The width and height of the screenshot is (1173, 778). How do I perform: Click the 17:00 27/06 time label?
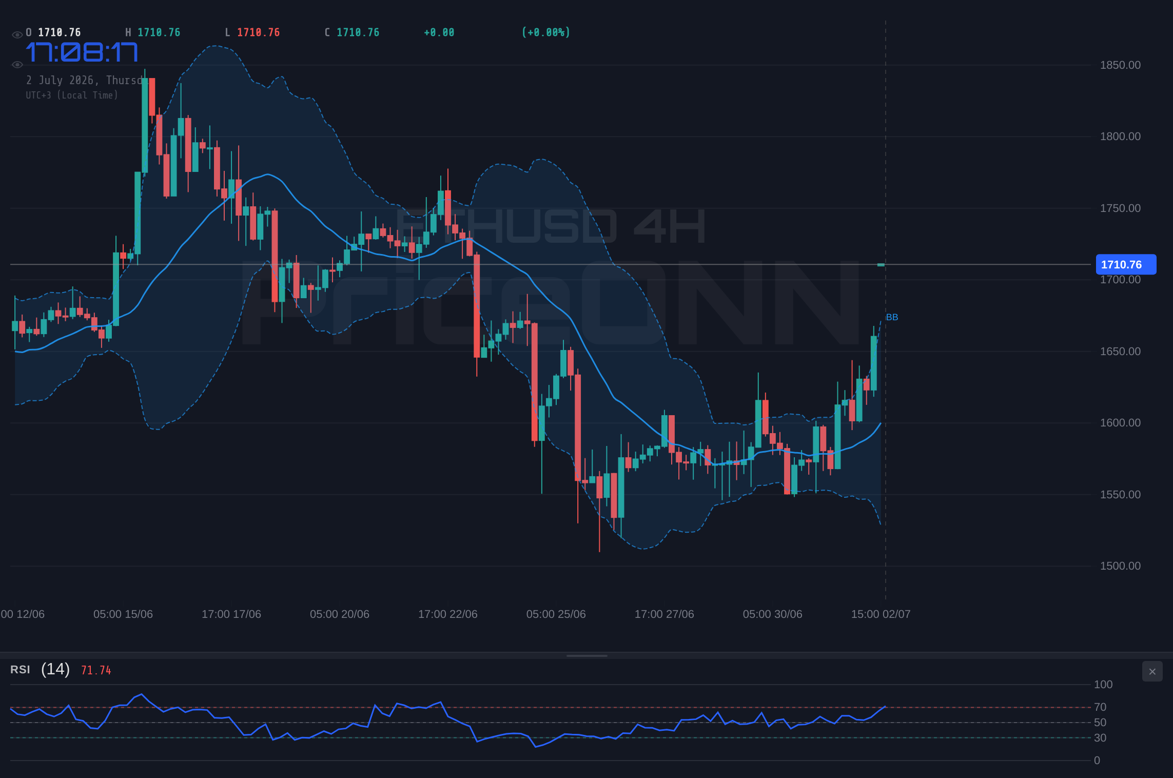click(x=664, y=614)
